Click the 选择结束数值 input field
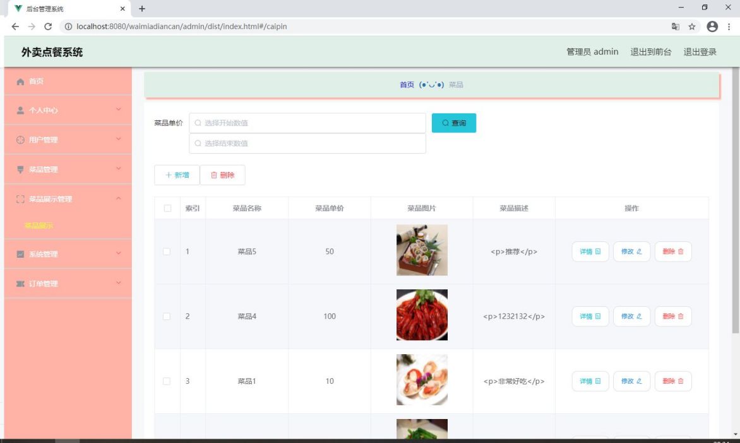740x443 pixels. 307,143
